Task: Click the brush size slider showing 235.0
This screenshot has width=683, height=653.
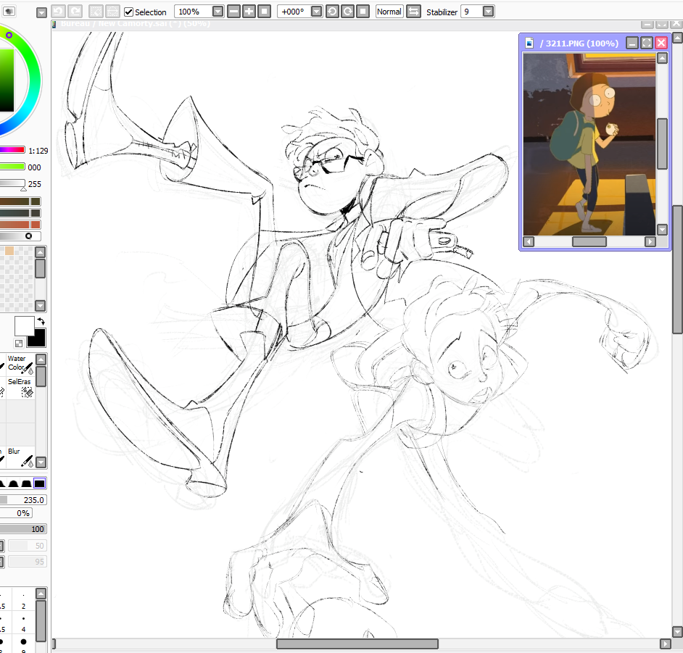Action: coord(22,500)
